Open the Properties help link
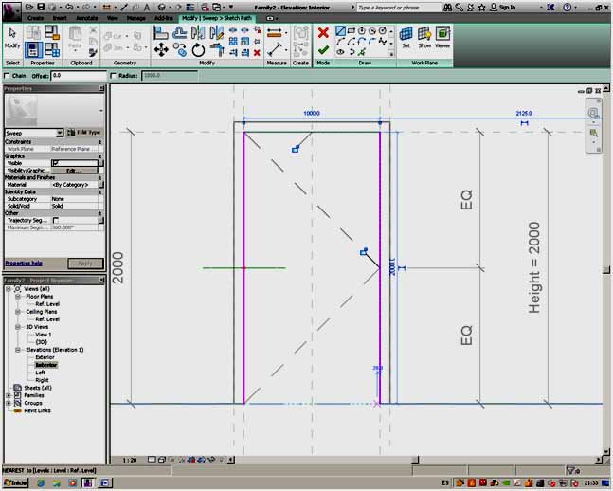The width and height of the screenshot is (613, 491). pyautogui.click(x=24, y=263)
